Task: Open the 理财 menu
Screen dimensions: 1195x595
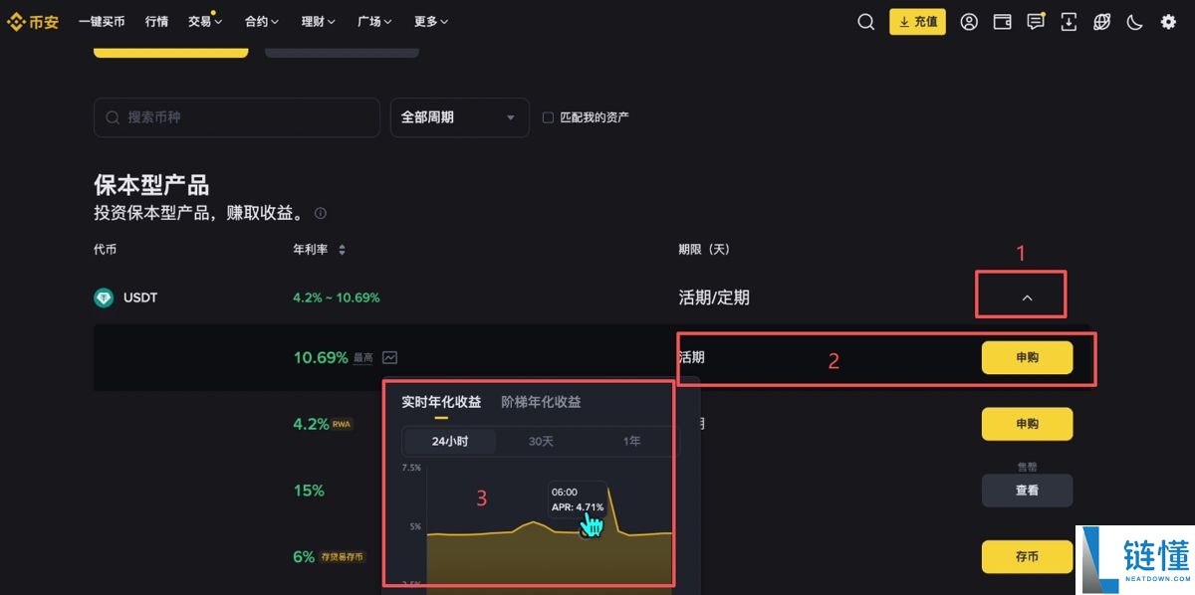Action: [317, 21]
